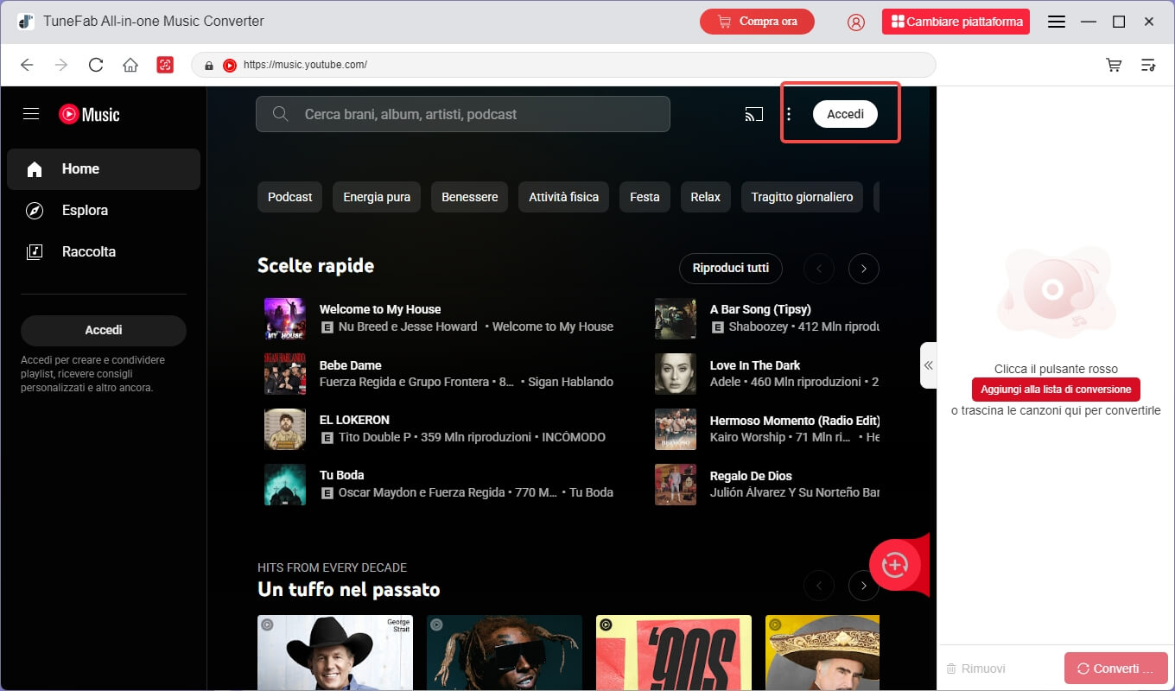Click the Riproduci tutti button

click(x=730, y=268)
